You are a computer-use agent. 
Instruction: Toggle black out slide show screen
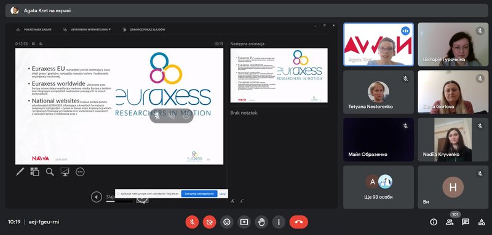coord(65,171)
